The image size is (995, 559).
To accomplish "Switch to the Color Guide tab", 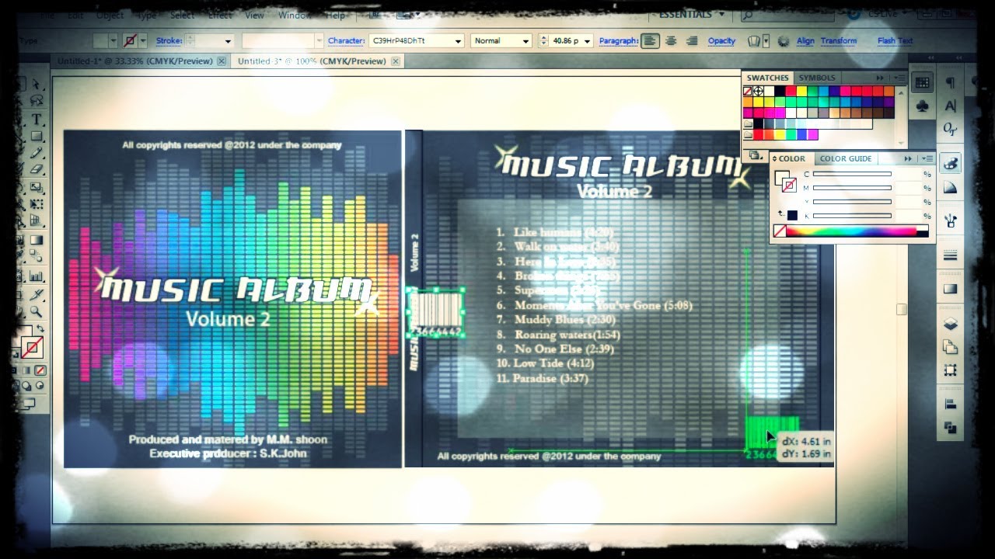I will [x=845, y=158].
